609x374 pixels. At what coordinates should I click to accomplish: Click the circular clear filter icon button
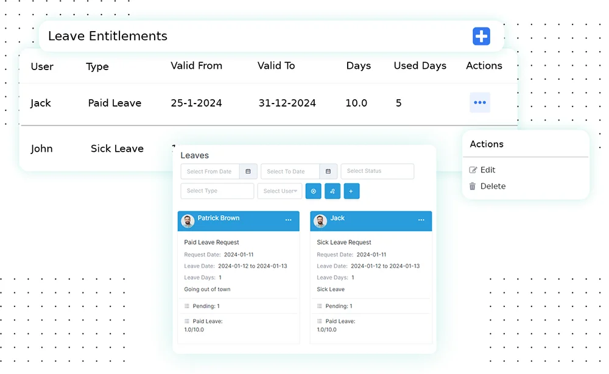point(313,191)
